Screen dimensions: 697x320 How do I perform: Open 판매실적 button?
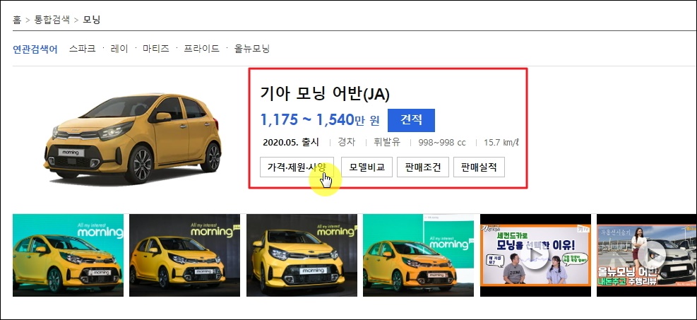(479, 167)
